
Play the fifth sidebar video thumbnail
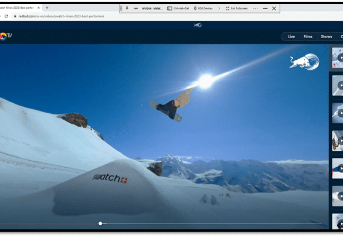(338, 168)
